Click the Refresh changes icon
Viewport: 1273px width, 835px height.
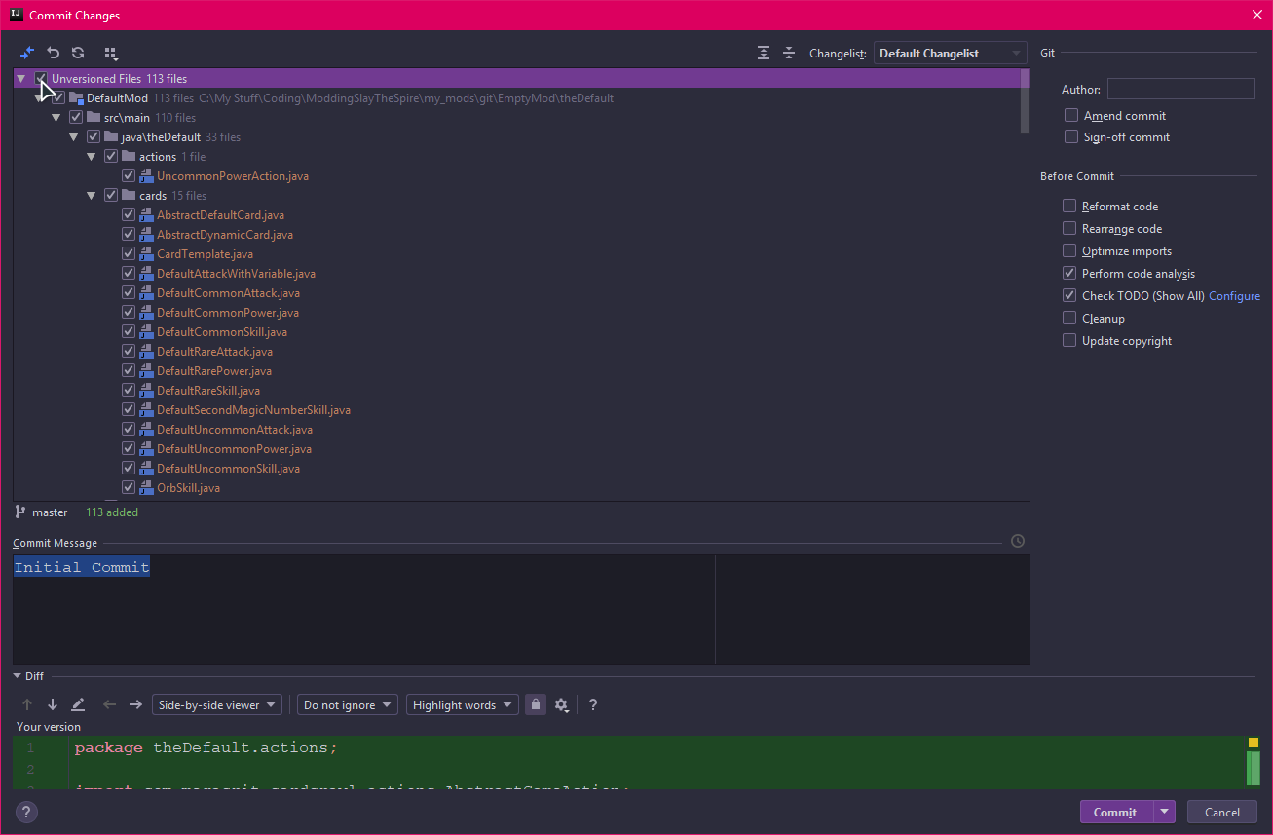coord(78,53)
